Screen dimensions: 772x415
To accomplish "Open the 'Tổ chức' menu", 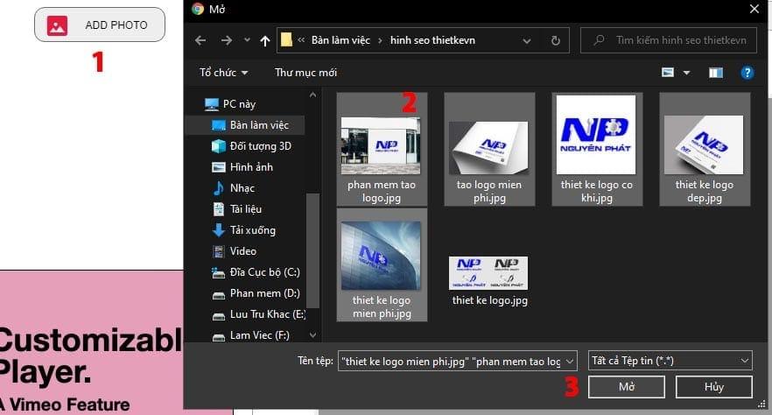I will [223, 73].
